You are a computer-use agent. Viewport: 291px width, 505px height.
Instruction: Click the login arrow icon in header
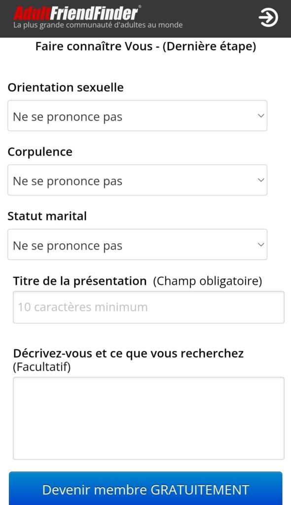(x=268, y=17)
